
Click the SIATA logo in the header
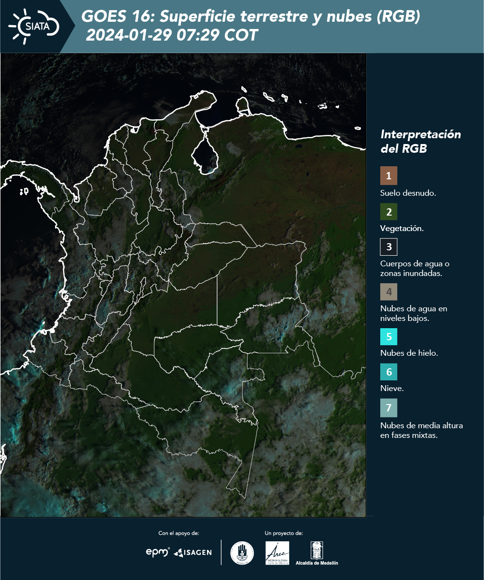click(34, 26)
